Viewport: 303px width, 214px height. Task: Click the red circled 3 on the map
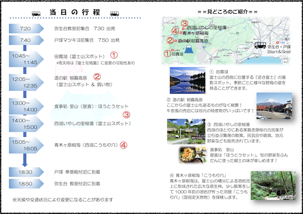(184, 24)
